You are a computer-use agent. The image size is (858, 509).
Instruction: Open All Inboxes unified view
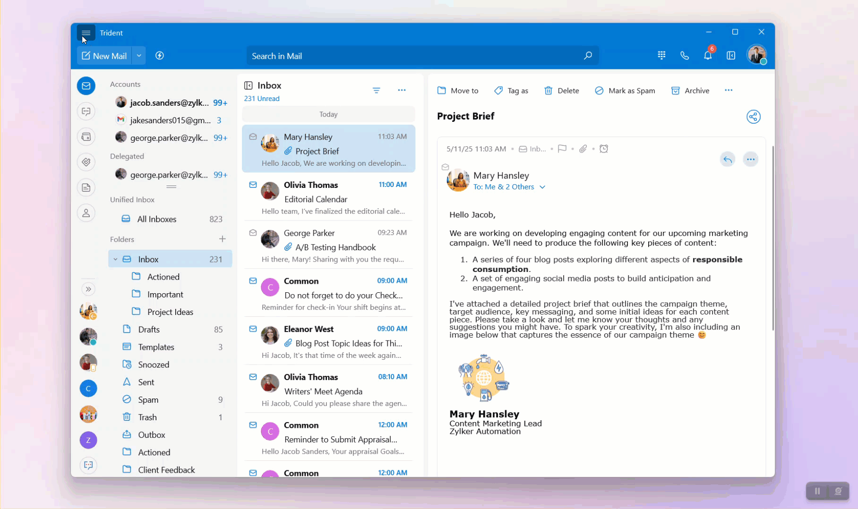tap(171, 219)
